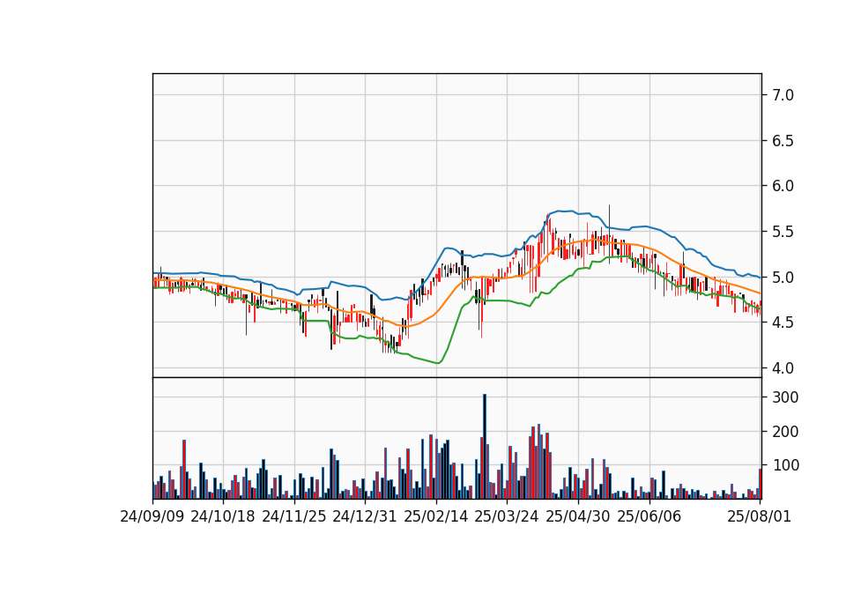Click the 6.0 price axis label

[783, 186]
